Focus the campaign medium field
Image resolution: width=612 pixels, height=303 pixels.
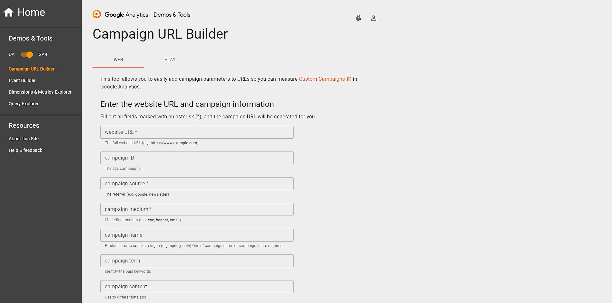pos(197,209)
